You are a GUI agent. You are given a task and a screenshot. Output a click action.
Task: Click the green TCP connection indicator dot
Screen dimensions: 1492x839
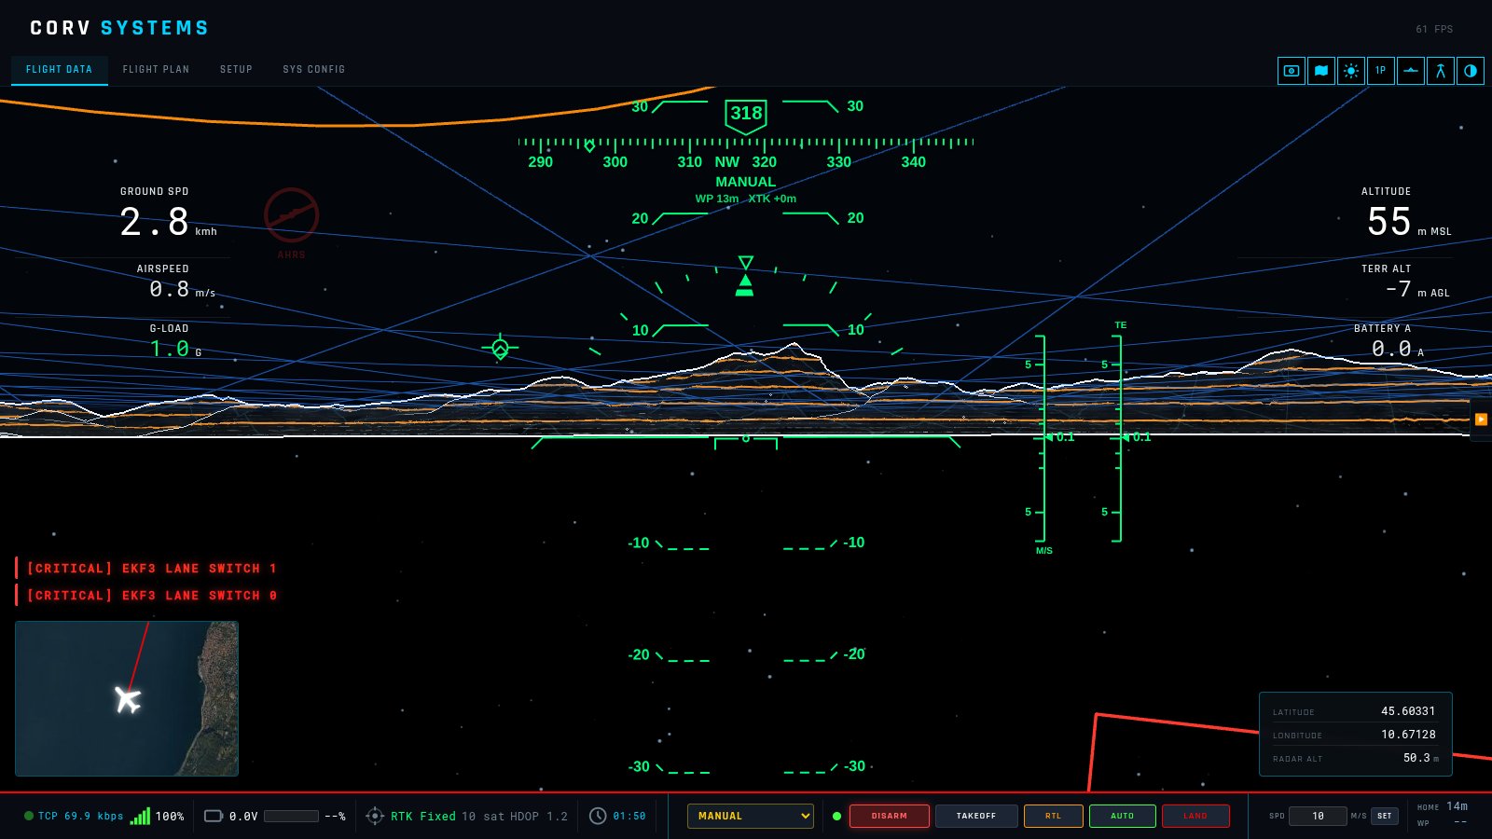point(29,816)
